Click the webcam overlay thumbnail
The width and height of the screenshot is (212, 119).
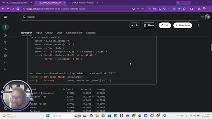17,95
